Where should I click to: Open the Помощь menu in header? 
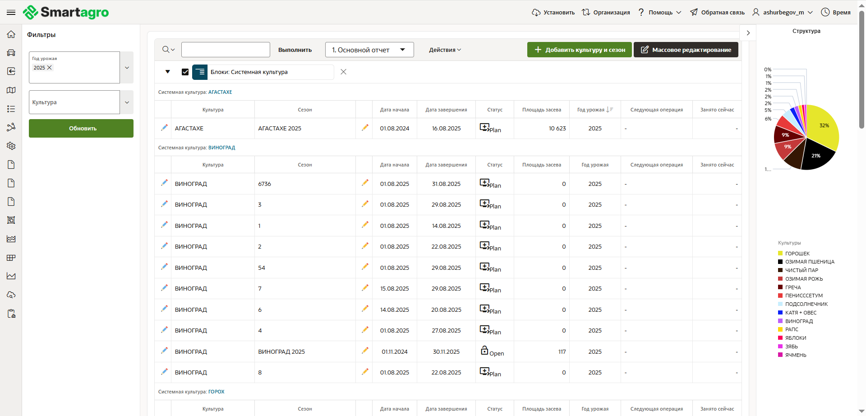coord(660,13)
